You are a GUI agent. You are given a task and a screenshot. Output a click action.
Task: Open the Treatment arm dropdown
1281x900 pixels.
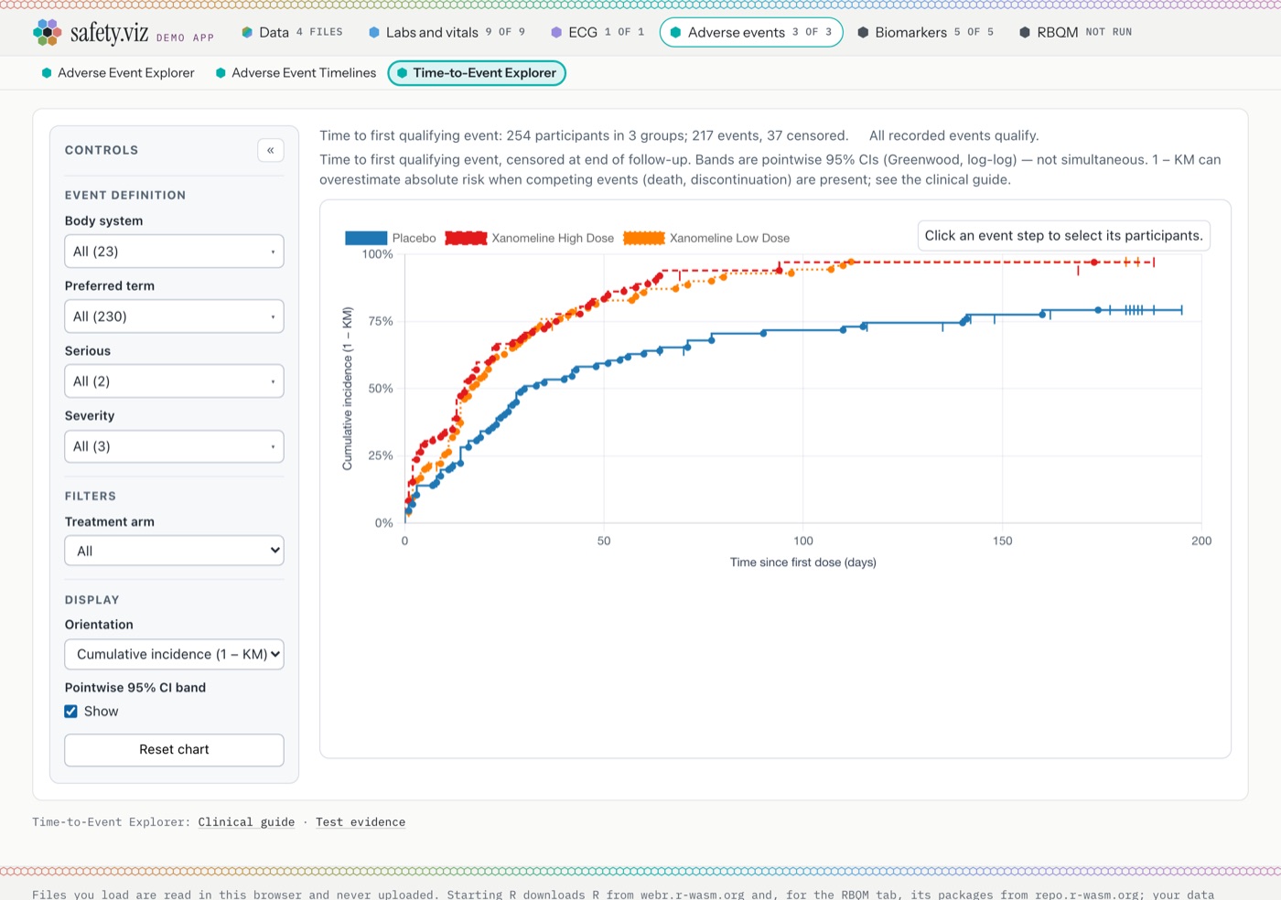coord(174,551)
